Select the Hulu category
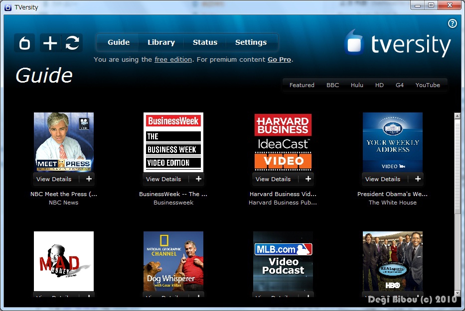This screenshot has height=311, width=465. tap(357, 85)
